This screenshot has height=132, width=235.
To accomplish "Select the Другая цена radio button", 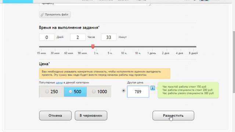I will (123, 91).
